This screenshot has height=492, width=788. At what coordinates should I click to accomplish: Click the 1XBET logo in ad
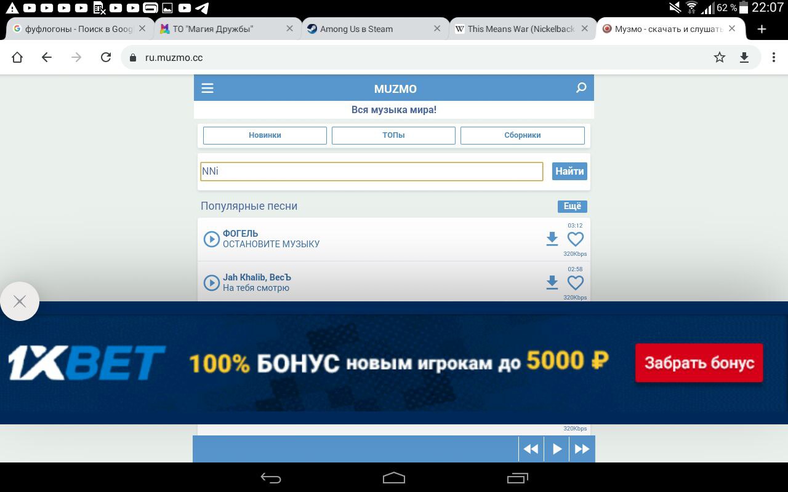(x=87, y=363)
